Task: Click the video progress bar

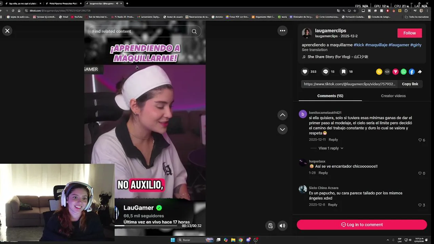Action: click(x=146, y=225)
